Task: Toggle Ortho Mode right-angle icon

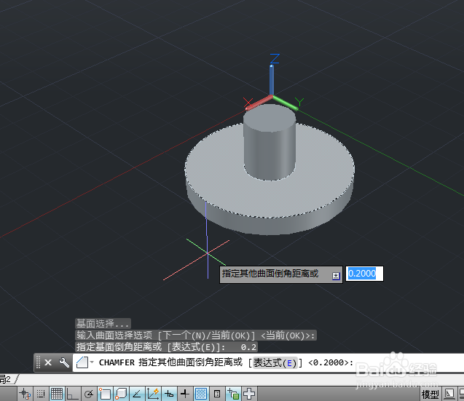Action: tap(72, 394)
